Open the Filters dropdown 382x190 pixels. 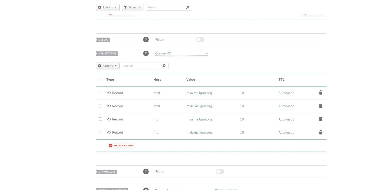pos(132,7)
